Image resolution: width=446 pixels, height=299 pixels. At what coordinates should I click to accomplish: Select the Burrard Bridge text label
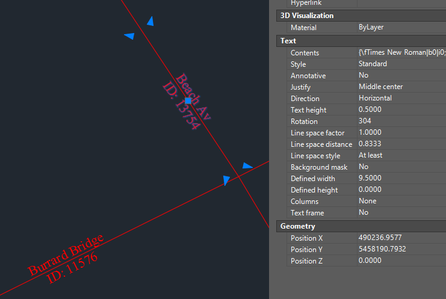coord(66,255)
